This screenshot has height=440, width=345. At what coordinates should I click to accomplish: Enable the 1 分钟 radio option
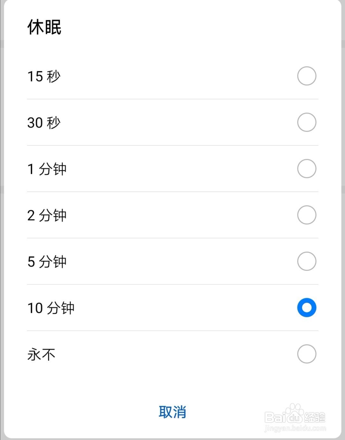coord(307,169)
